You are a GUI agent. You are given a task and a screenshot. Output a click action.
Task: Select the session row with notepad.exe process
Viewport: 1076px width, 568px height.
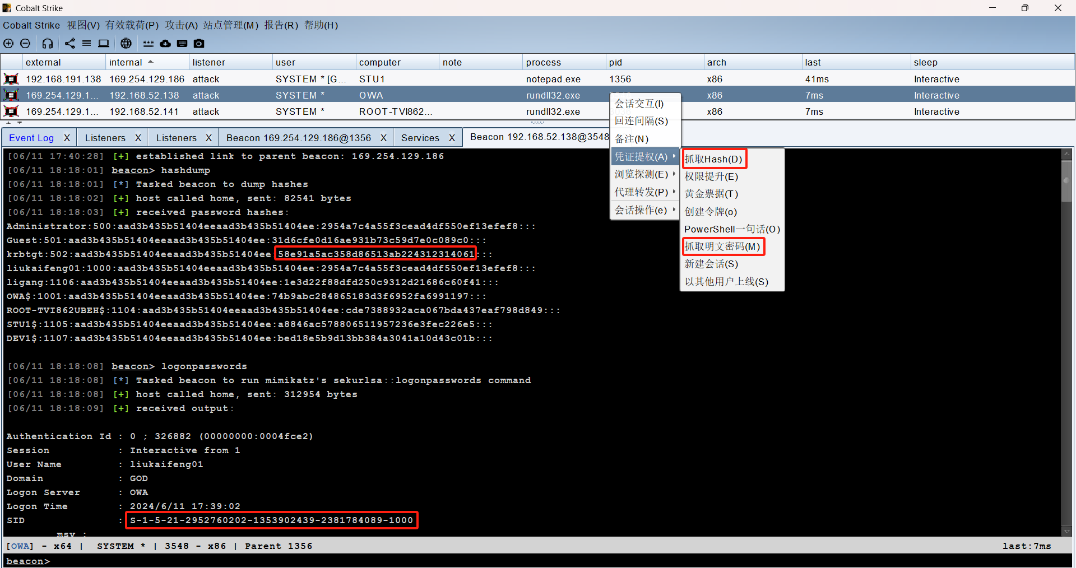[538, 79]
